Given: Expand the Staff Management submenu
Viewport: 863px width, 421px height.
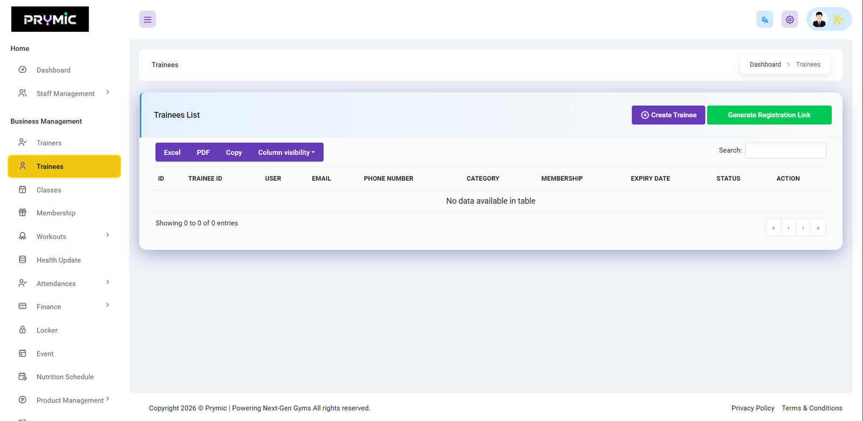Looking at the screenshot, I should tap(107, 92).
